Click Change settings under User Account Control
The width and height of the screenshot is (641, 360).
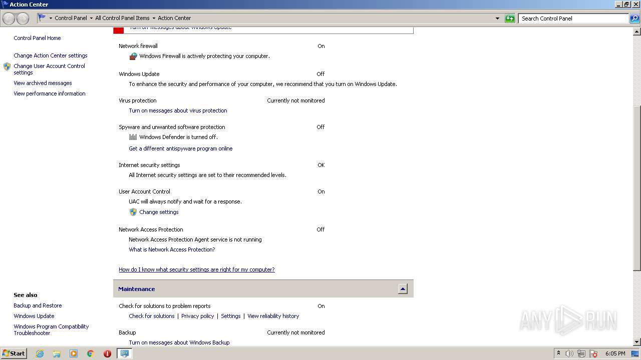pyautogui.click(x=159, y=212)
